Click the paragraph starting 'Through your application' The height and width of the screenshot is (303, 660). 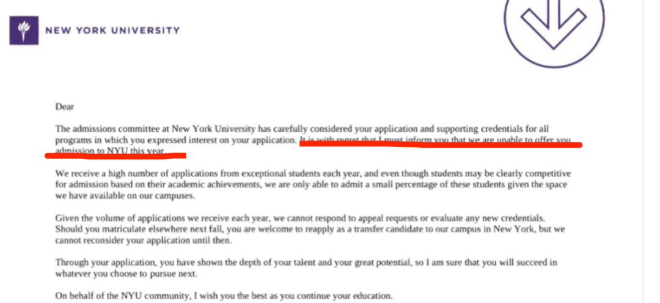(306, 268)
